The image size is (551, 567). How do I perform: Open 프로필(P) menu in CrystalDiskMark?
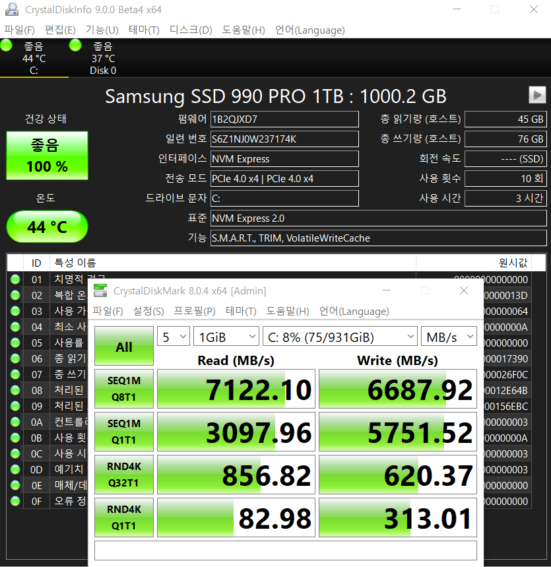[x=195, y=312]
